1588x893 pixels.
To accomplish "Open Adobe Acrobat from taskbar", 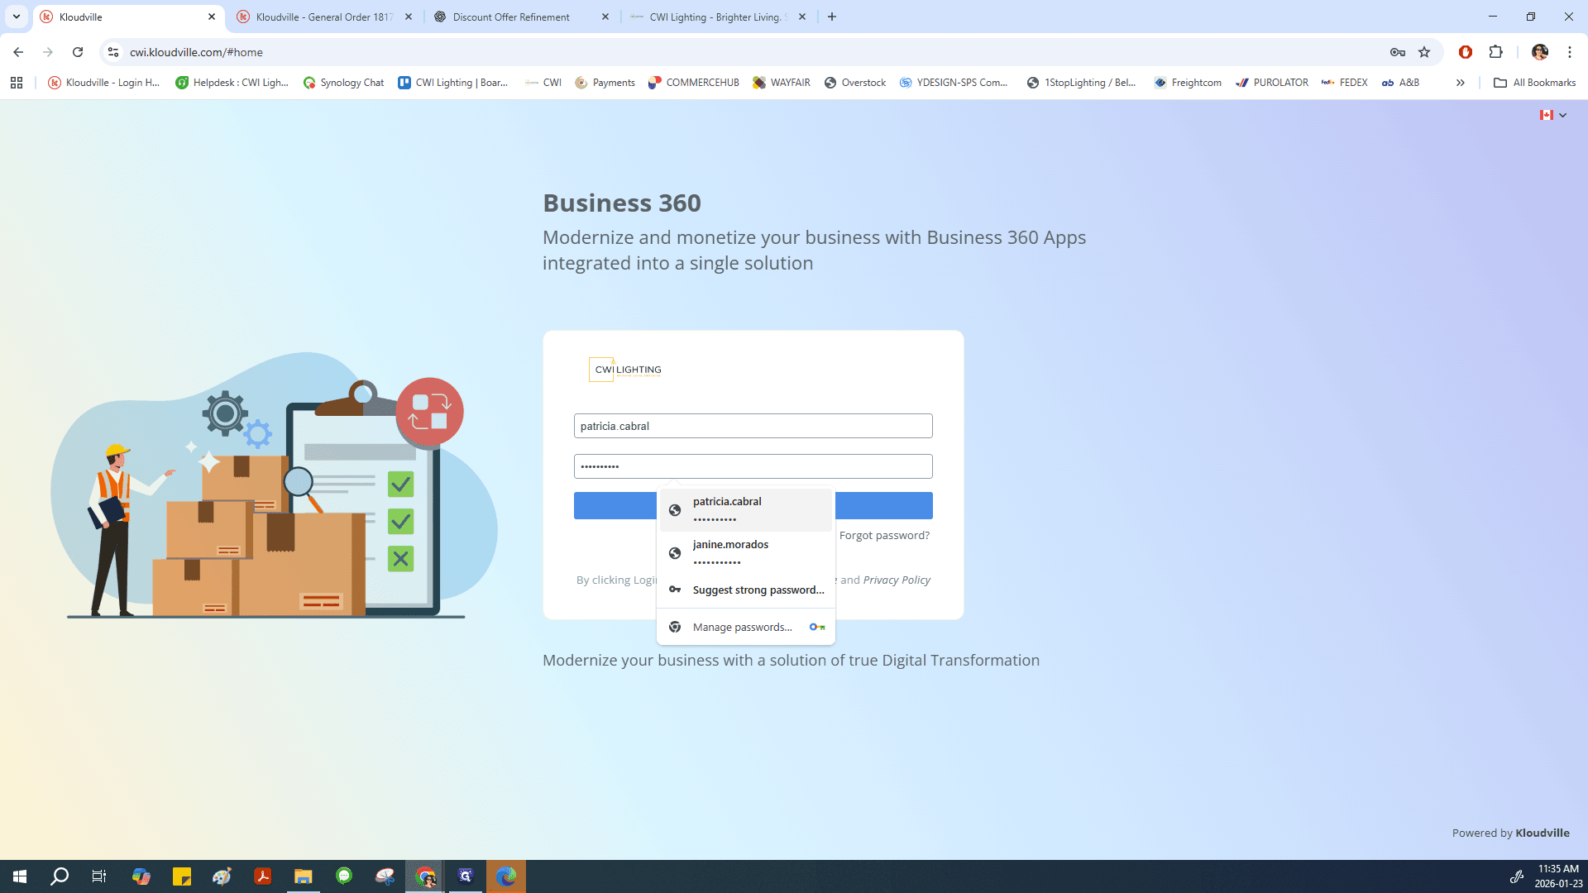I will 263,876.
